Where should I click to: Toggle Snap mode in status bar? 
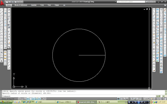point(19,99)
